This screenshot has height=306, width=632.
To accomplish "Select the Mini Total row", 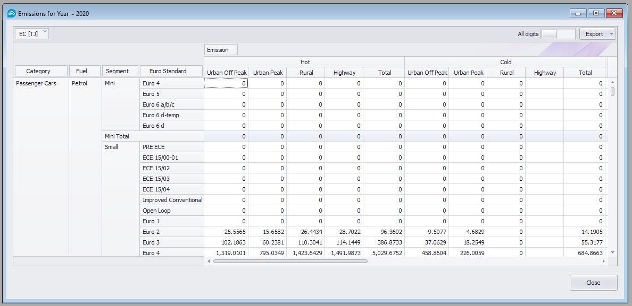I will click(115, 136).
